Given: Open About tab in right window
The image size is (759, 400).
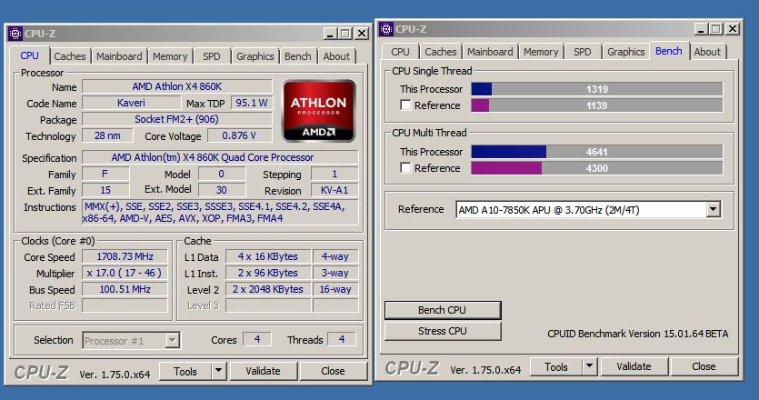Looking at the screenshot, I should click(707, 52).
